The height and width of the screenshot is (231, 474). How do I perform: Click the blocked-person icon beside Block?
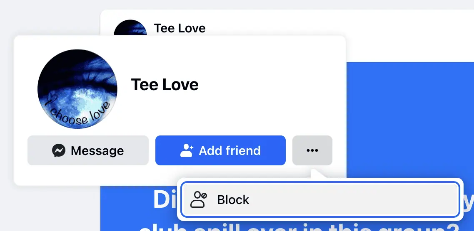coord(199,200)
